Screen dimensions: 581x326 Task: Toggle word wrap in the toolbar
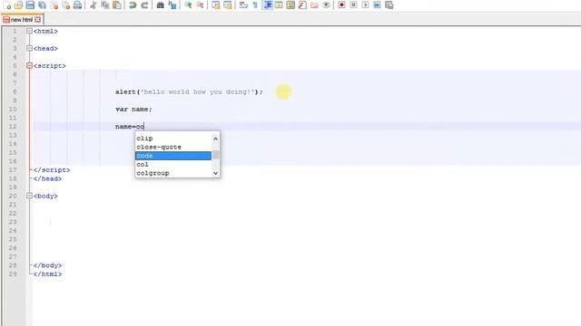coord(243,5)
